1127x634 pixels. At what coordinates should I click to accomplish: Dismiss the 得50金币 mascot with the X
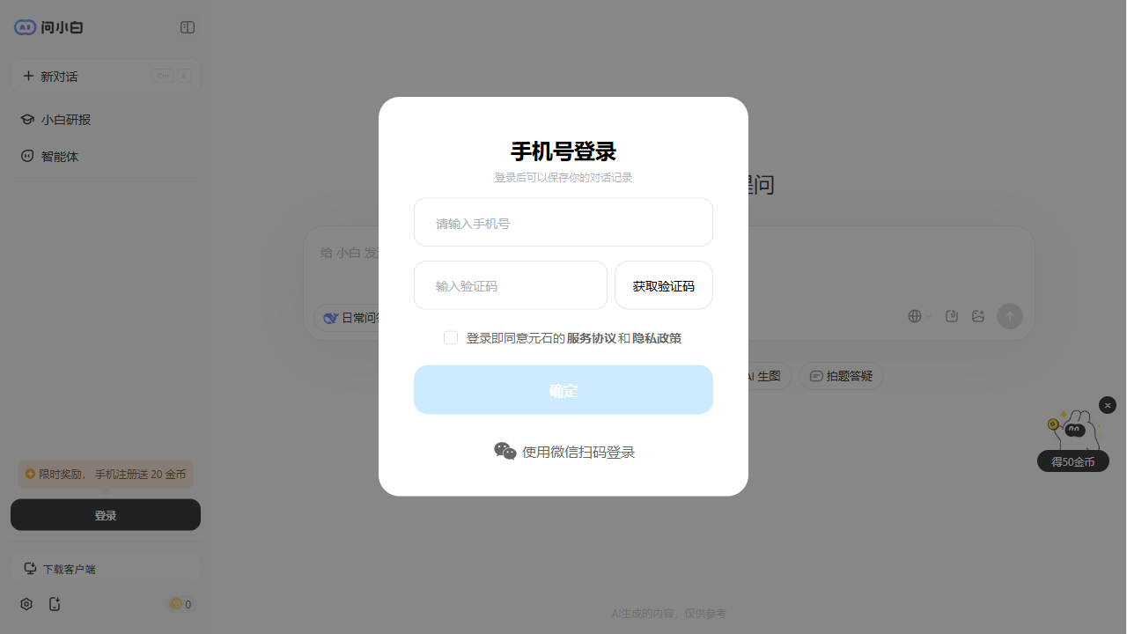click(x=1107, y=405)
